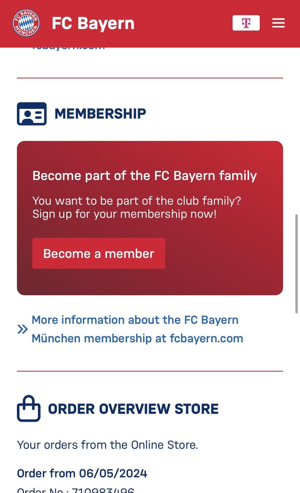Click "Your orders from the Online Store" text

(x=107, y=445)
